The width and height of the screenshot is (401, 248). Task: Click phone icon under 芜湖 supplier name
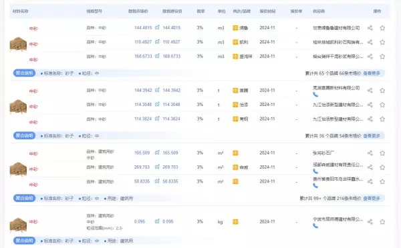click(315, 95)
